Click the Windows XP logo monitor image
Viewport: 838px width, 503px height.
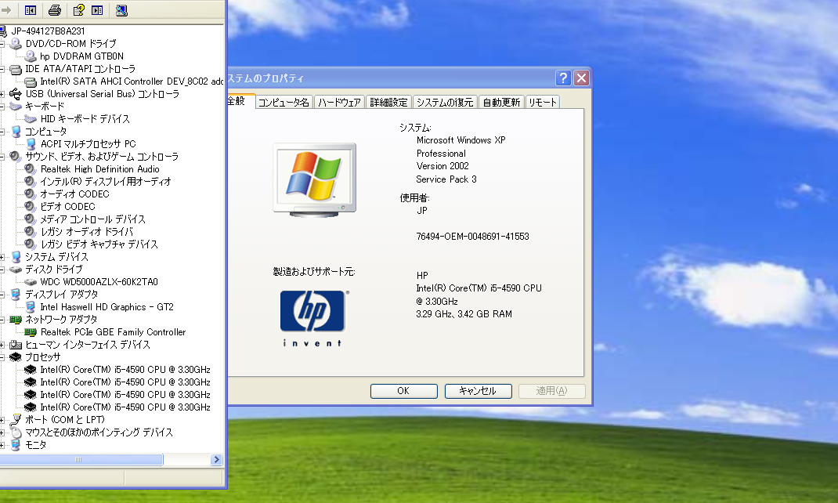point(314,180)
